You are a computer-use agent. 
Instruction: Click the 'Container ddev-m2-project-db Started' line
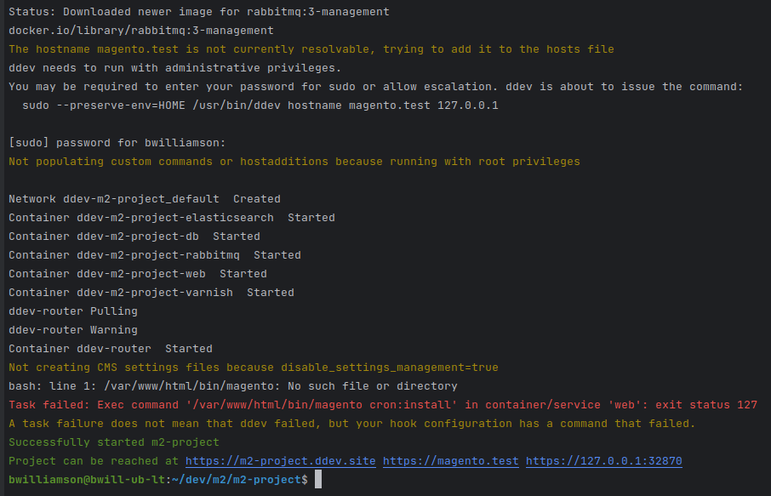134,237
